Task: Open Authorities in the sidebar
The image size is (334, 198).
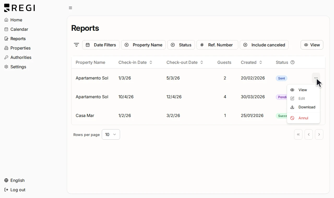Action: (18, 57)
